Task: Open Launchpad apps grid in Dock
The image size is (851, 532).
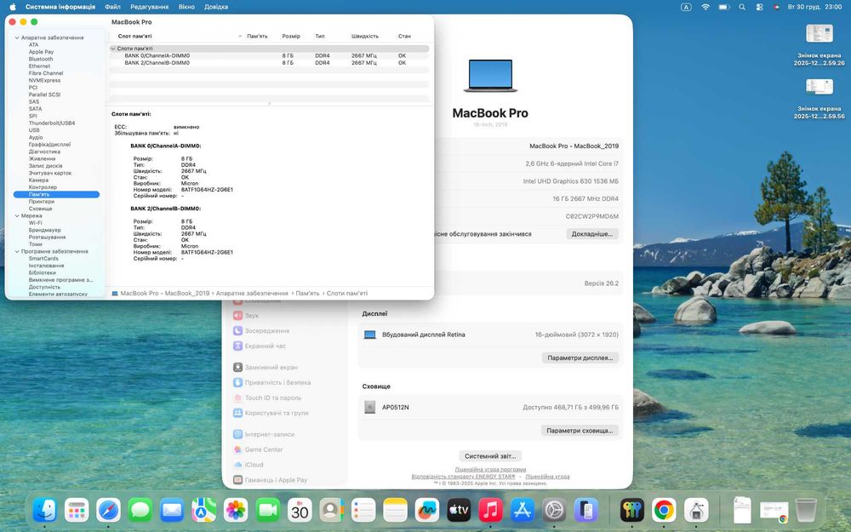Action: click(x=77, y=510)
